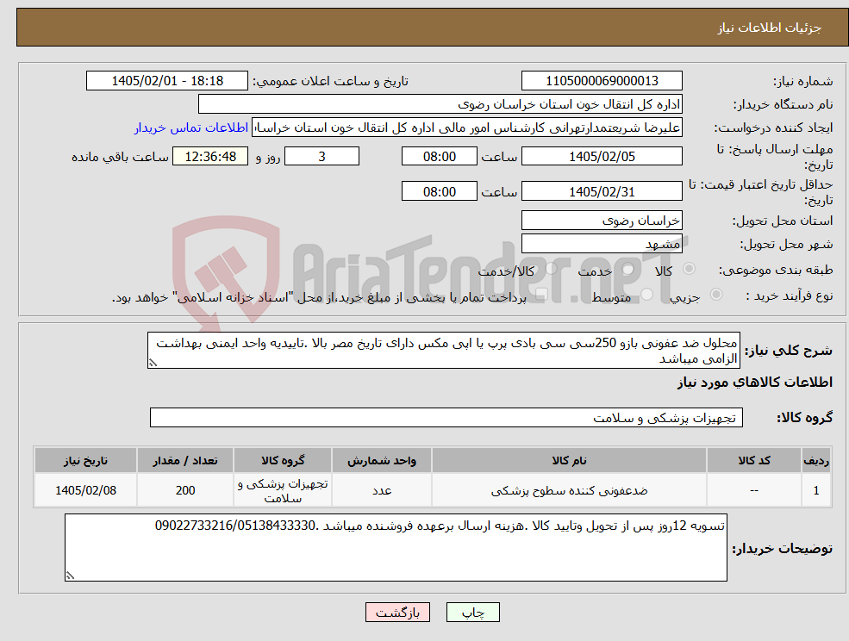Click the چاپ print button
This screenshot has height=641, width=849.
(x=472, y=613)
